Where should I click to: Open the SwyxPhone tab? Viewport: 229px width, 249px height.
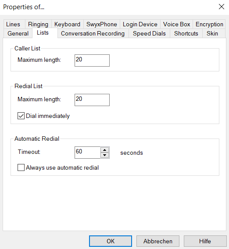102,24
